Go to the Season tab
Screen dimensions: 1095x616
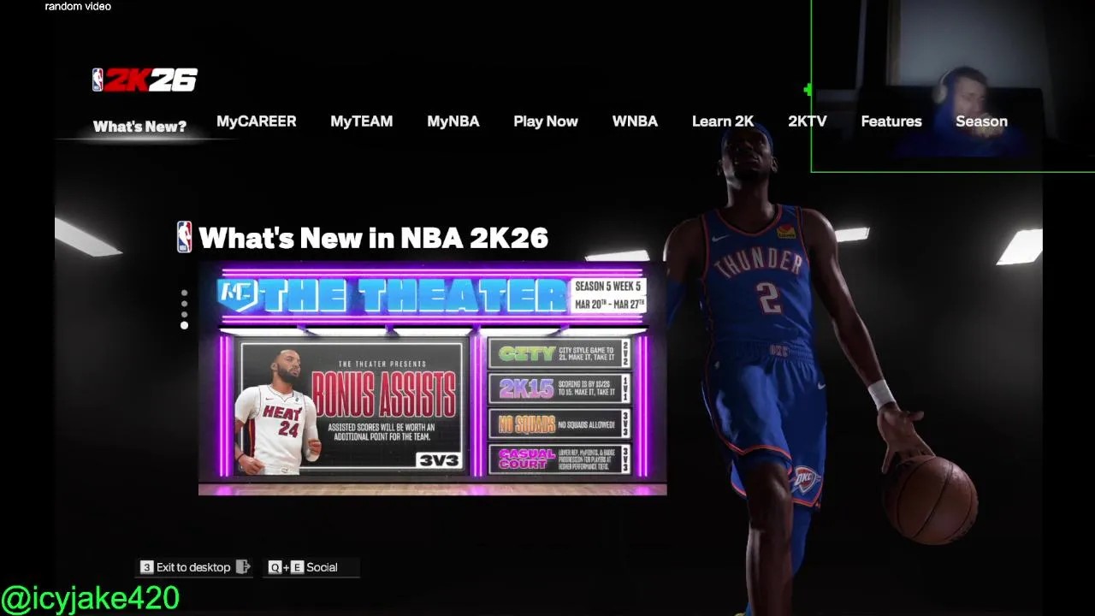981,121
